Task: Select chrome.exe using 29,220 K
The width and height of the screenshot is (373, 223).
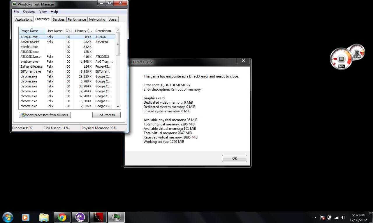Action: coord(67,76)
